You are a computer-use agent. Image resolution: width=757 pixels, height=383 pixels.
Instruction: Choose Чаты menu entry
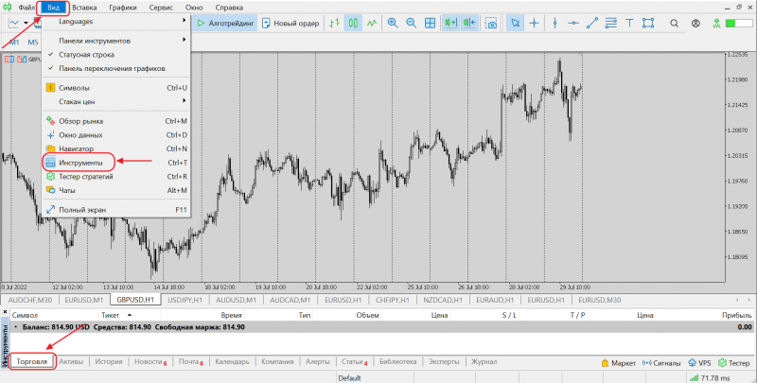(x=116, y=190)
